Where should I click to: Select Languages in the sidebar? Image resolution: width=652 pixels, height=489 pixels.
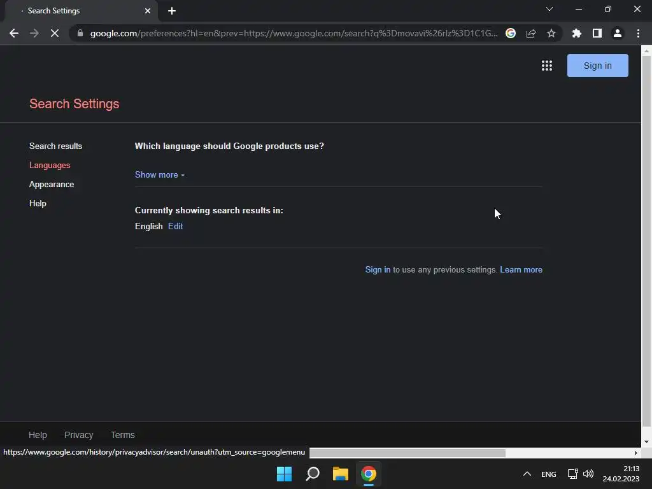(50, 165)
